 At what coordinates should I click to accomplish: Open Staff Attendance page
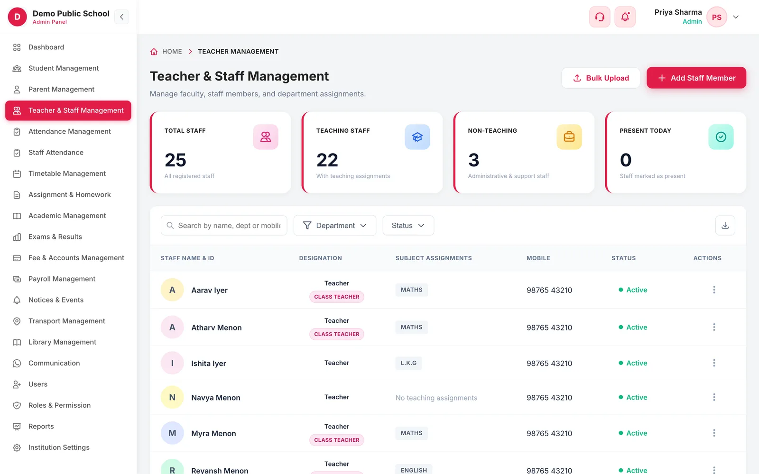pyautogui.click(x=68, y=153)
